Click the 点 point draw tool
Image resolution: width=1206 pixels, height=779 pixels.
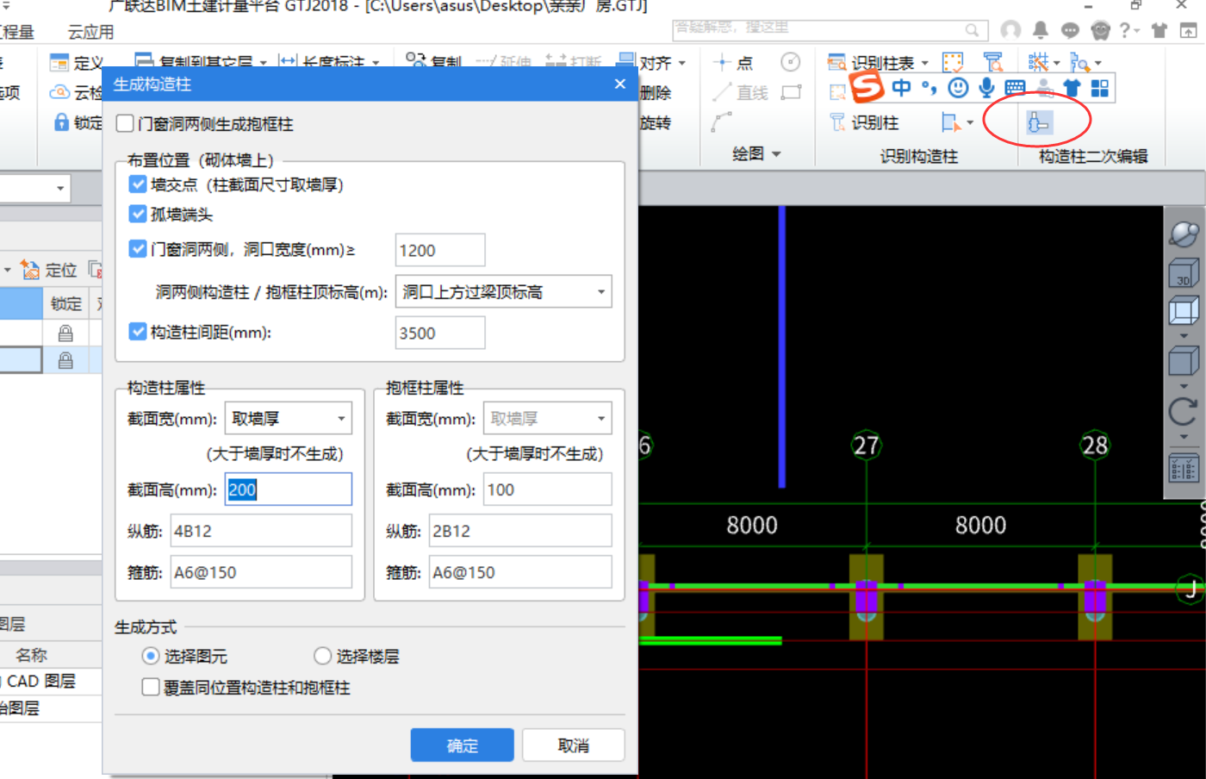734,63
